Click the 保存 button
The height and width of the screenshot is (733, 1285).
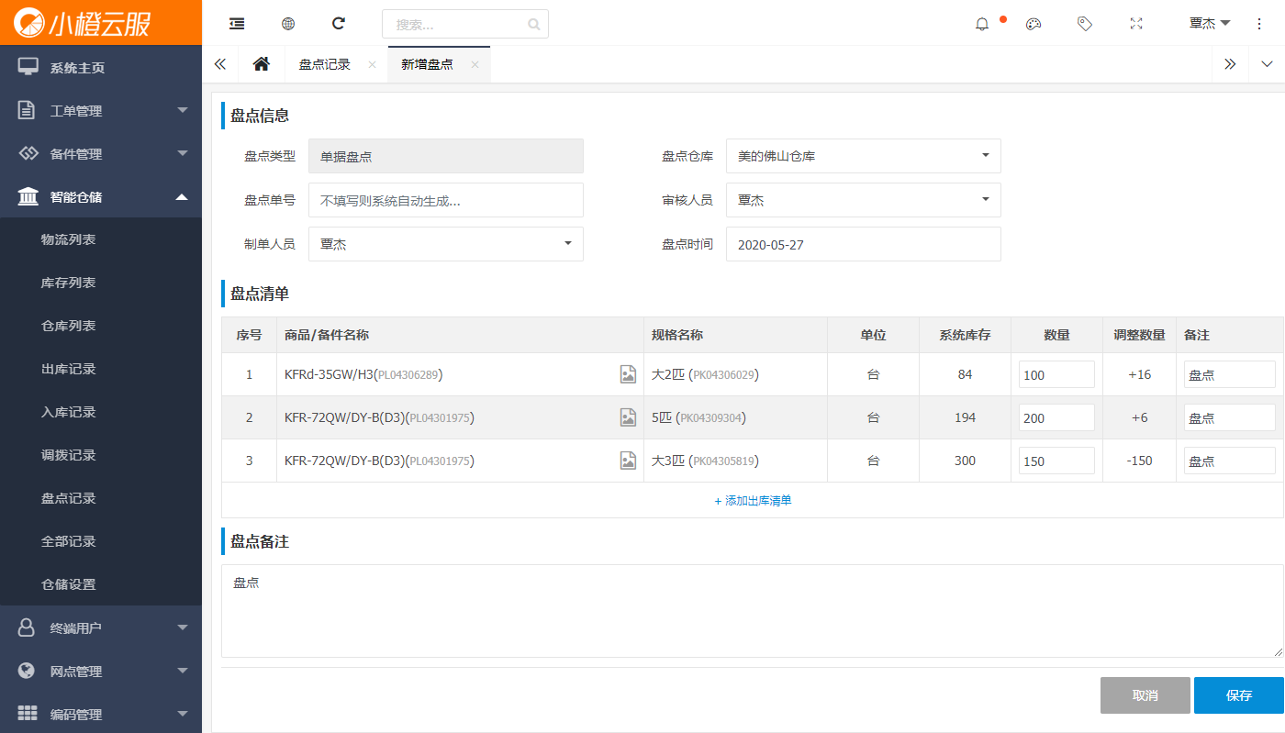[1238, 695]
